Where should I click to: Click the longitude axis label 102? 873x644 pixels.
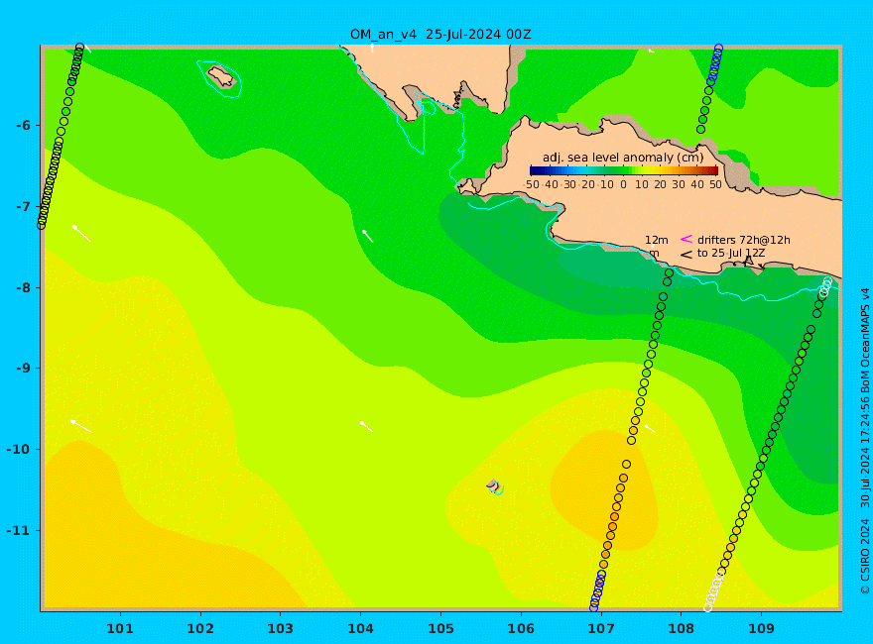click(x=199, y=628)
